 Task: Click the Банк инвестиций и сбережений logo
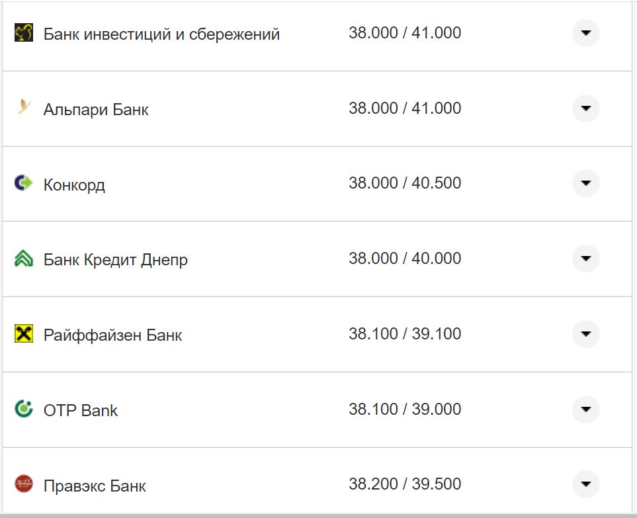tap(23, 32)
